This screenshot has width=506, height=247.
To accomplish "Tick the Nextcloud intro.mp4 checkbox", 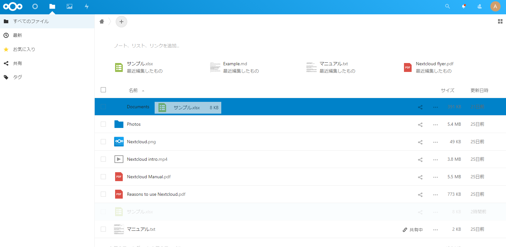I will pos(103,159).
